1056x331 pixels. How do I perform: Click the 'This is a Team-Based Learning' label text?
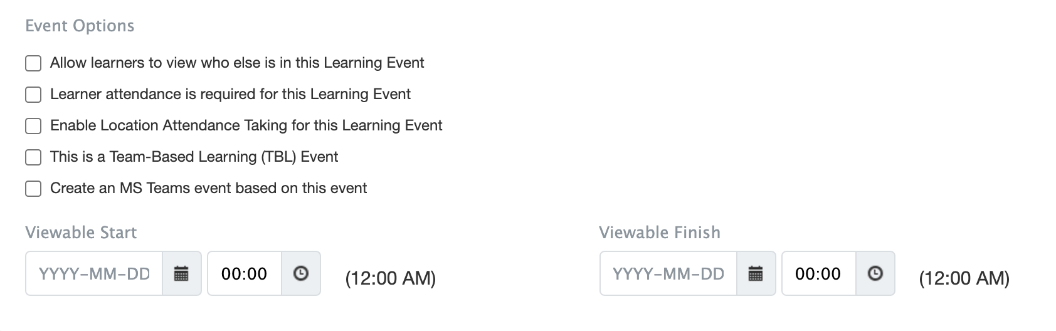194,157
